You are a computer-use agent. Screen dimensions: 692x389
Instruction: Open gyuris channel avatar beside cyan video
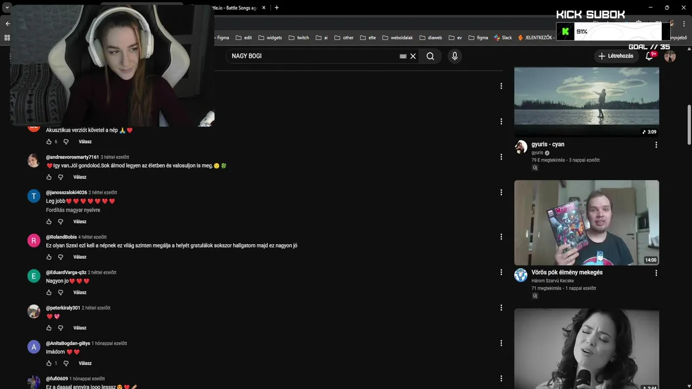[x=521, y=146]
